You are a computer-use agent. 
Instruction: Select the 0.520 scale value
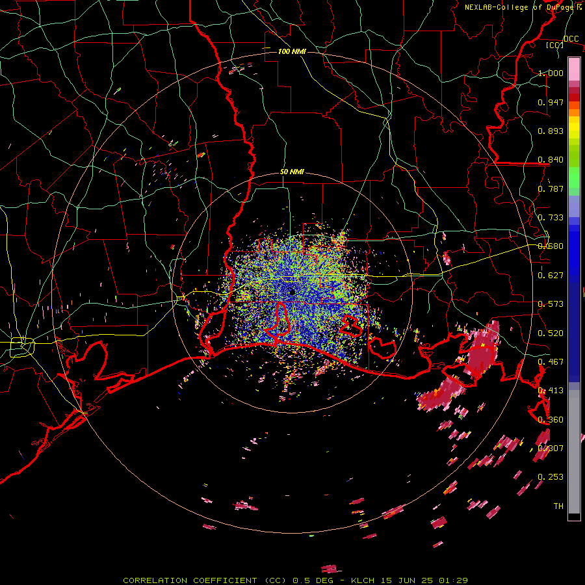551,333
